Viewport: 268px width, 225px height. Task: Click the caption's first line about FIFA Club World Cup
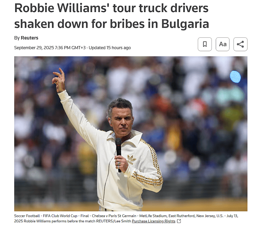126,216
